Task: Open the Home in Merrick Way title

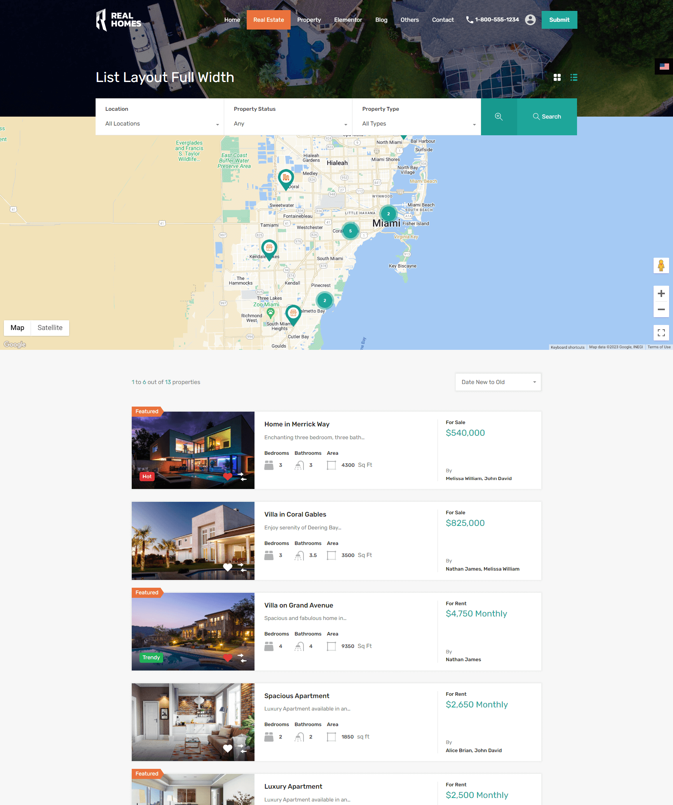Action: [x=297, y=424]
